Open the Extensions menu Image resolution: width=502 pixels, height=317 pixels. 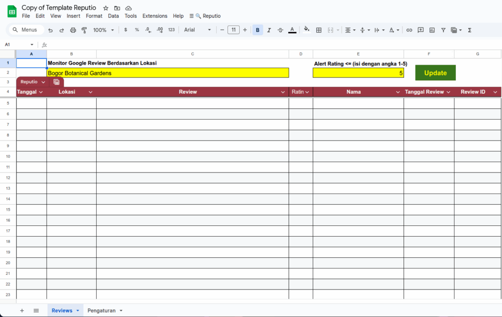(x=155, y=16)
